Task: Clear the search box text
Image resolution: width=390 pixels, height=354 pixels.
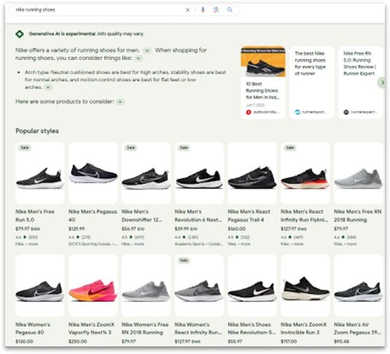Action: pyautogui.click(x=187, y=10)
